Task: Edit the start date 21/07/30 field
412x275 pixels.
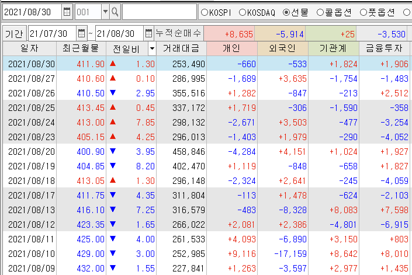Action: pyautogui.click(x=52, y=33)
